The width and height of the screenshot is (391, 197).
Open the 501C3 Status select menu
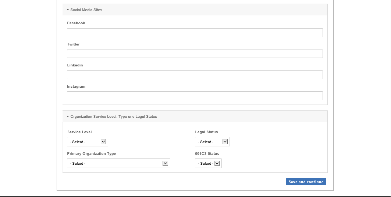[x=208, y=163]
